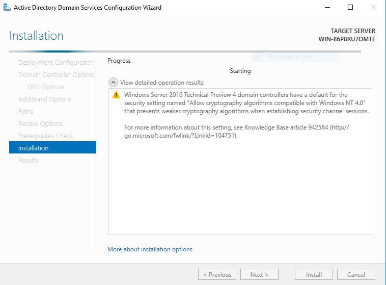386x285 pixels.
Task: Minimize the wizard window
Action: pyautogui.click(x=326, y=8)
